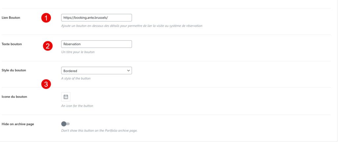
Task: Toggle the Hide on archive page switch
Action: click(65, 124)
